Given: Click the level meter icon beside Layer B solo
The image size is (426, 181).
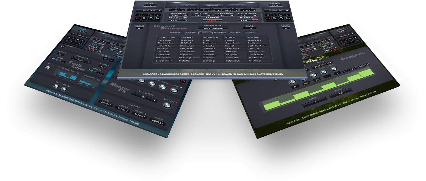Looking at the screenshot, I should [x=288, y=18].
